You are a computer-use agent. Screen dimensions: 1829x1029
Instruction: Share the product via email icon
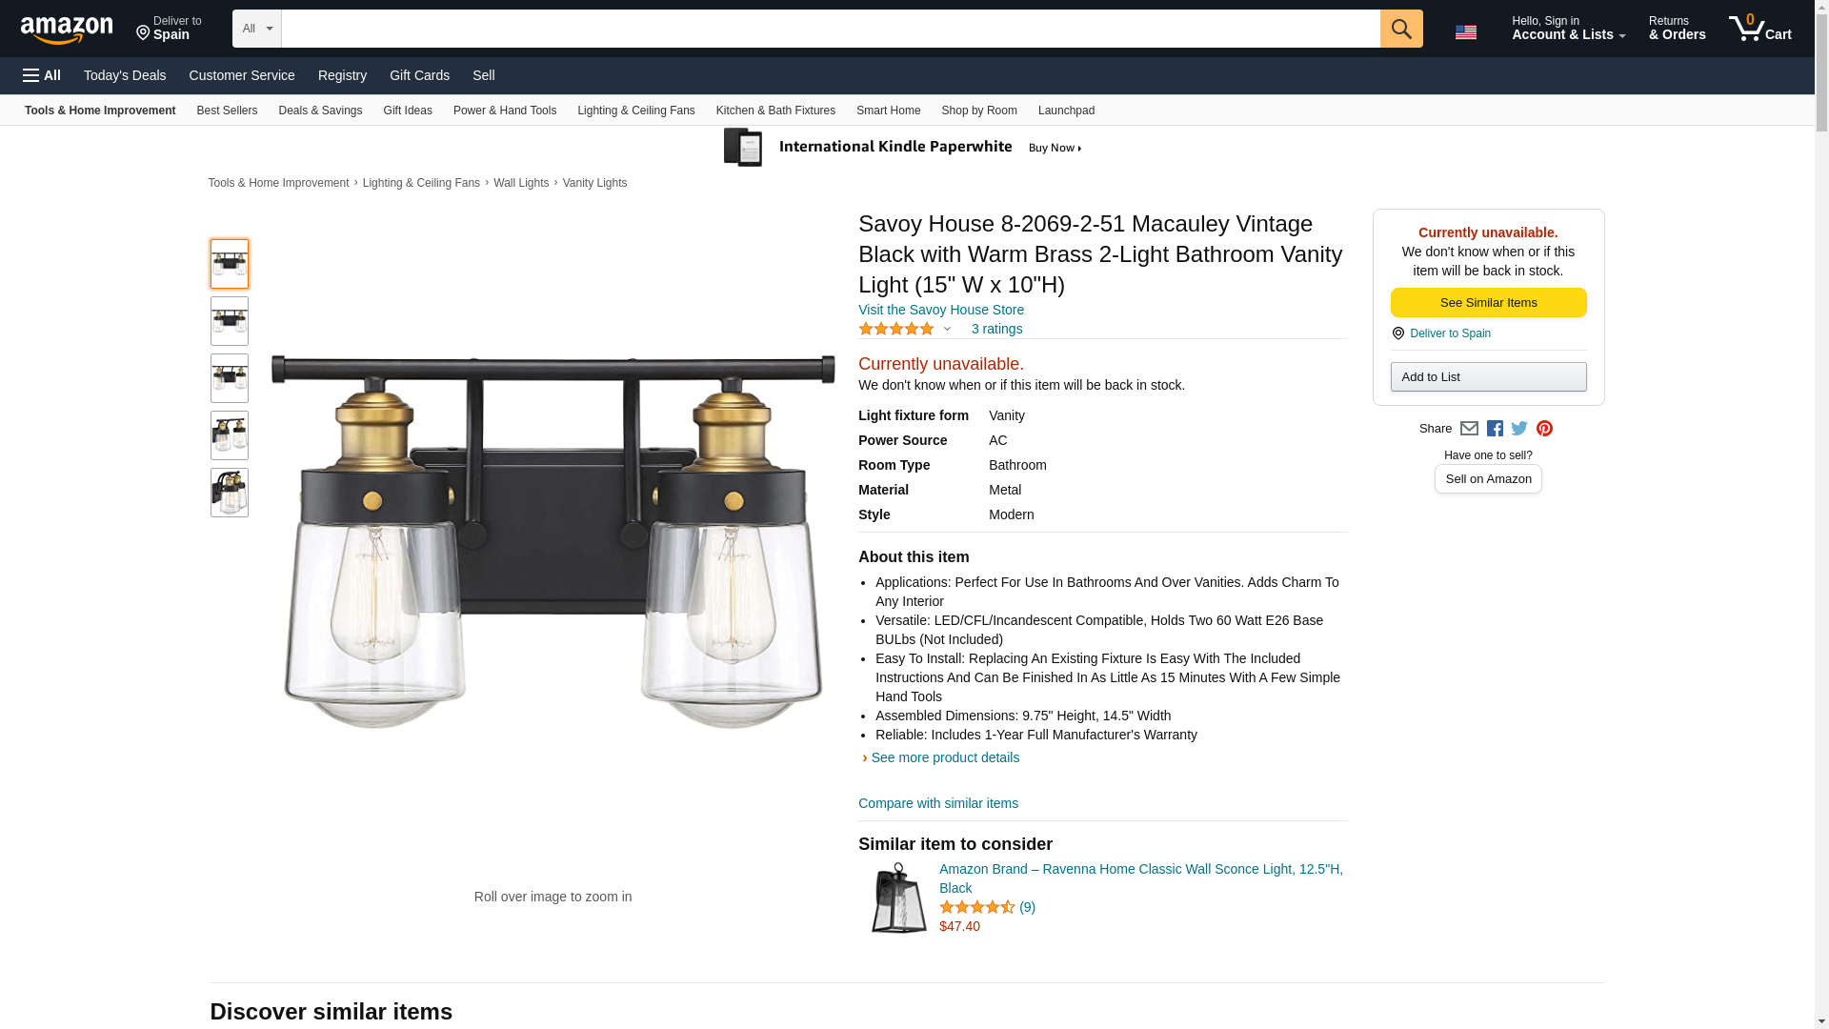coord(1469,429)
